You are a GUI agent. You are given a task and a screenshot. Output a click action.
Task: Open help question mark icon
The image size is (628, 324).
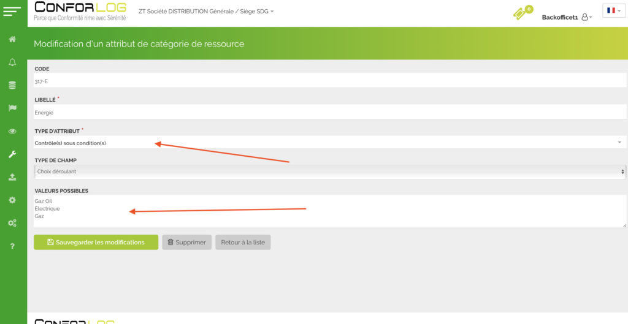coord(12,246)
